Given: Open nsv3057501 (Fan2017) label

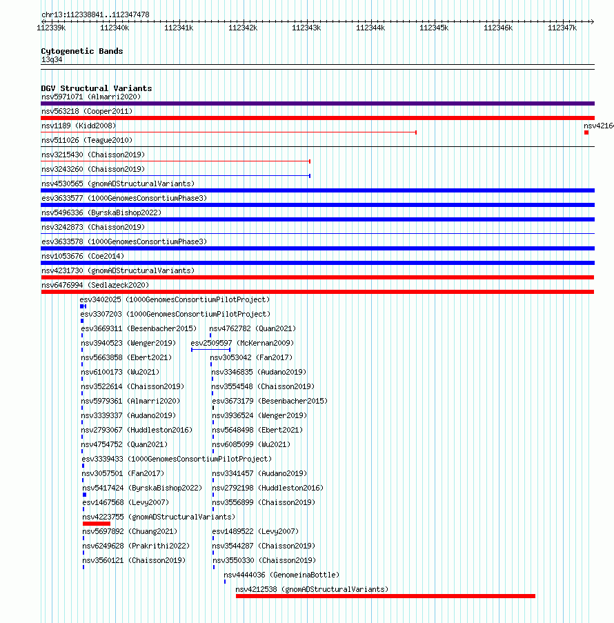Looking at the screenshot, I should click(x=123, y=474).
